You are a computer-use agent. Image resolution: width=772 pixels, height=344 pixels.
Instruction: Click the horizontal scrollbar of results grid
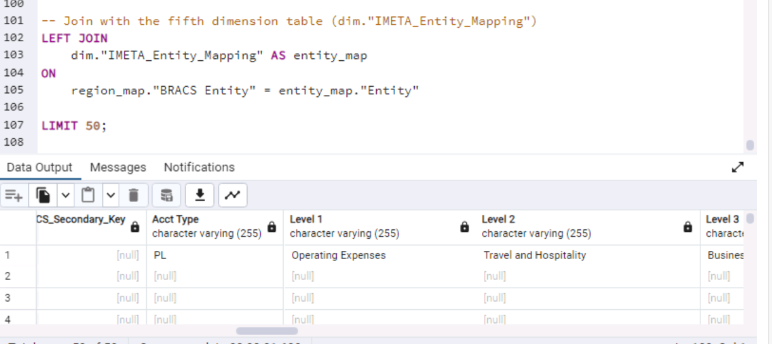click(x=267, y=331)
